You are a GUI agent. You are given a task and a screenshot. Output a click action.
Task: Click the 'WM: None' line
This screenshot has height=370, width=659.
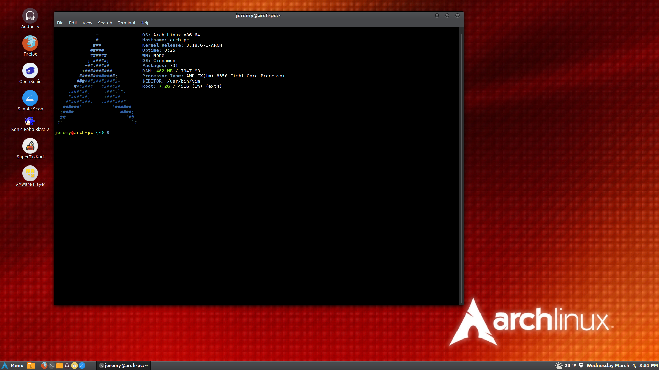click(153, 56)
